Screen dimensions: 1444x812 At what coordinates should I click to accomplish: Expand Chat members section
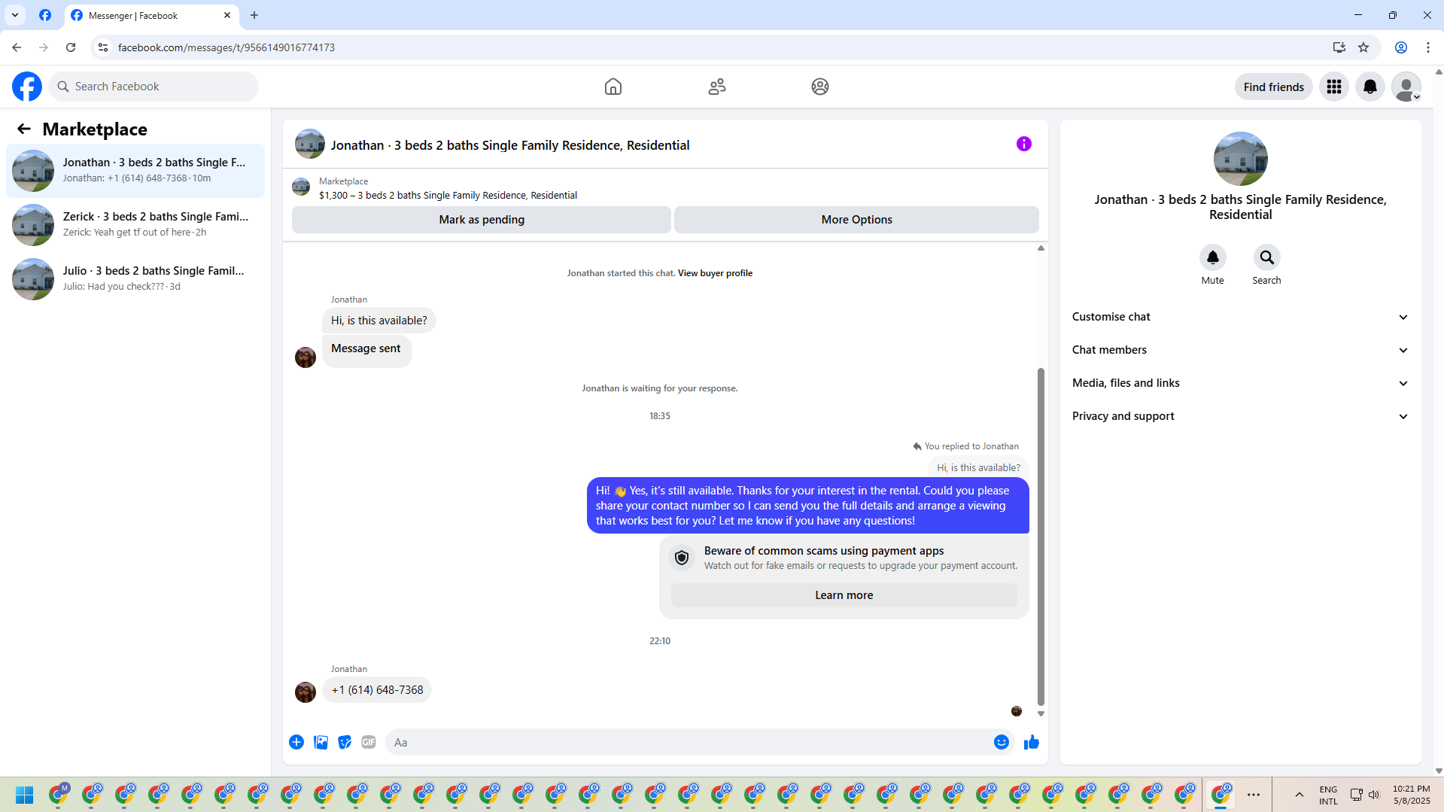[x=1240, y=350]
